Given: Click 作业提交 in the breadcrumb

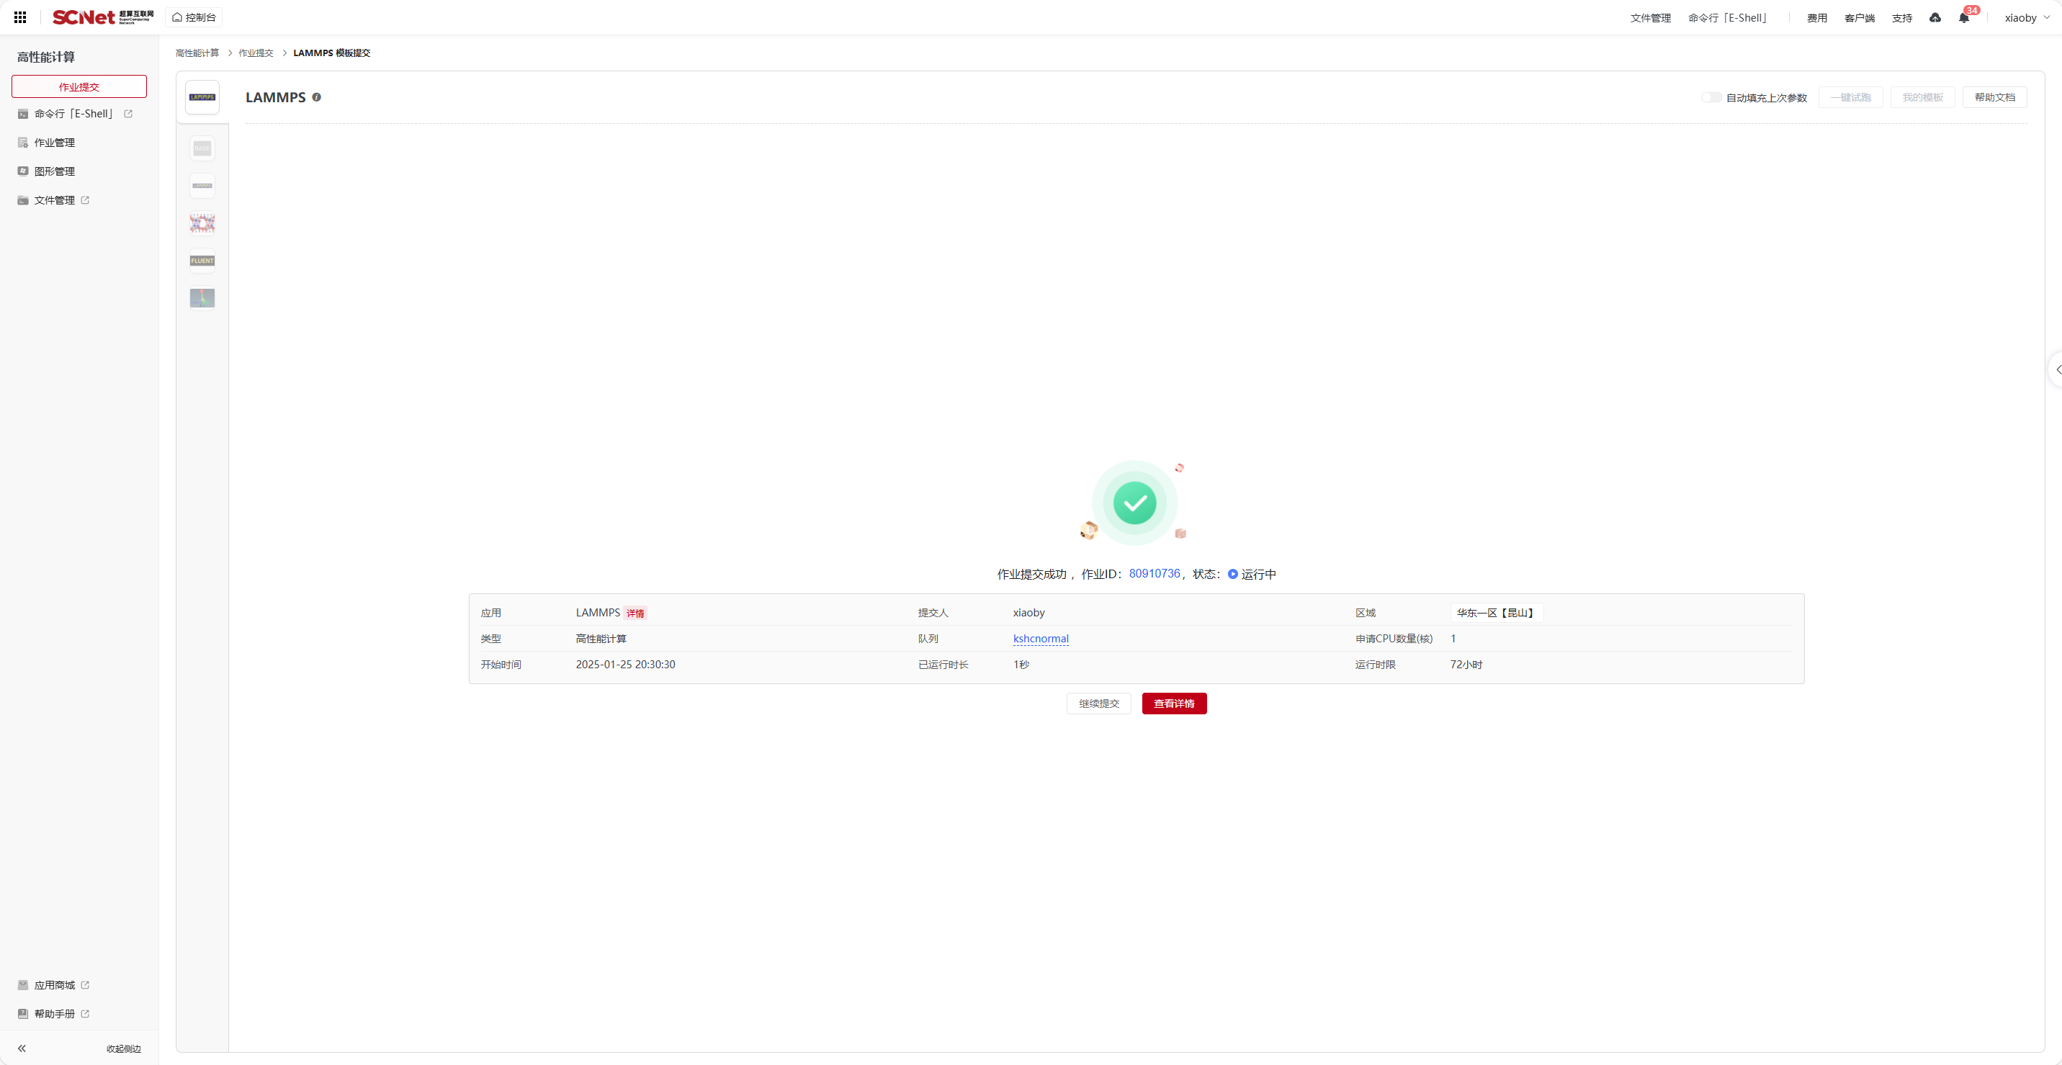Looking at the screenshot, I should [x=256, y=53].
